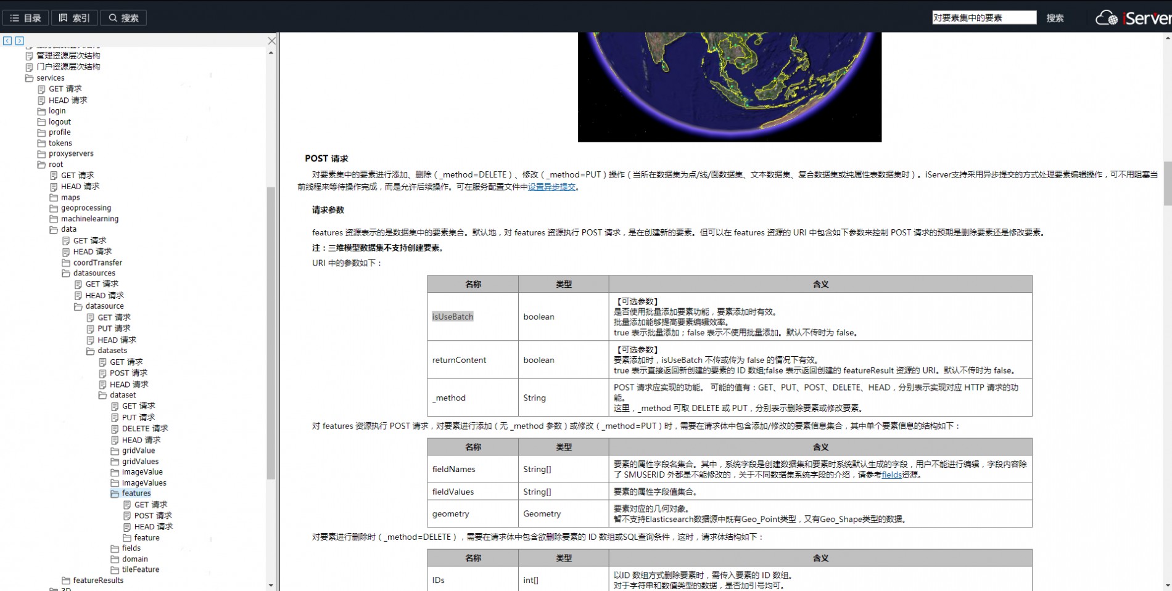Click the _method table cell

[473, 398]
